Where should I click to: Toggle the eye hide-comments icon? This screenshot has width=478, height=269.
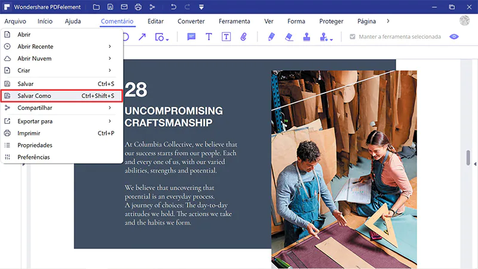(454, 36)
